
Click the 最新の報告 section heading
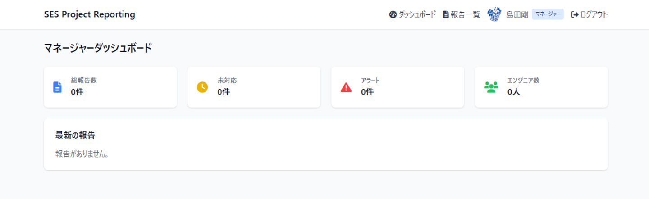click(x=75, y=135)
